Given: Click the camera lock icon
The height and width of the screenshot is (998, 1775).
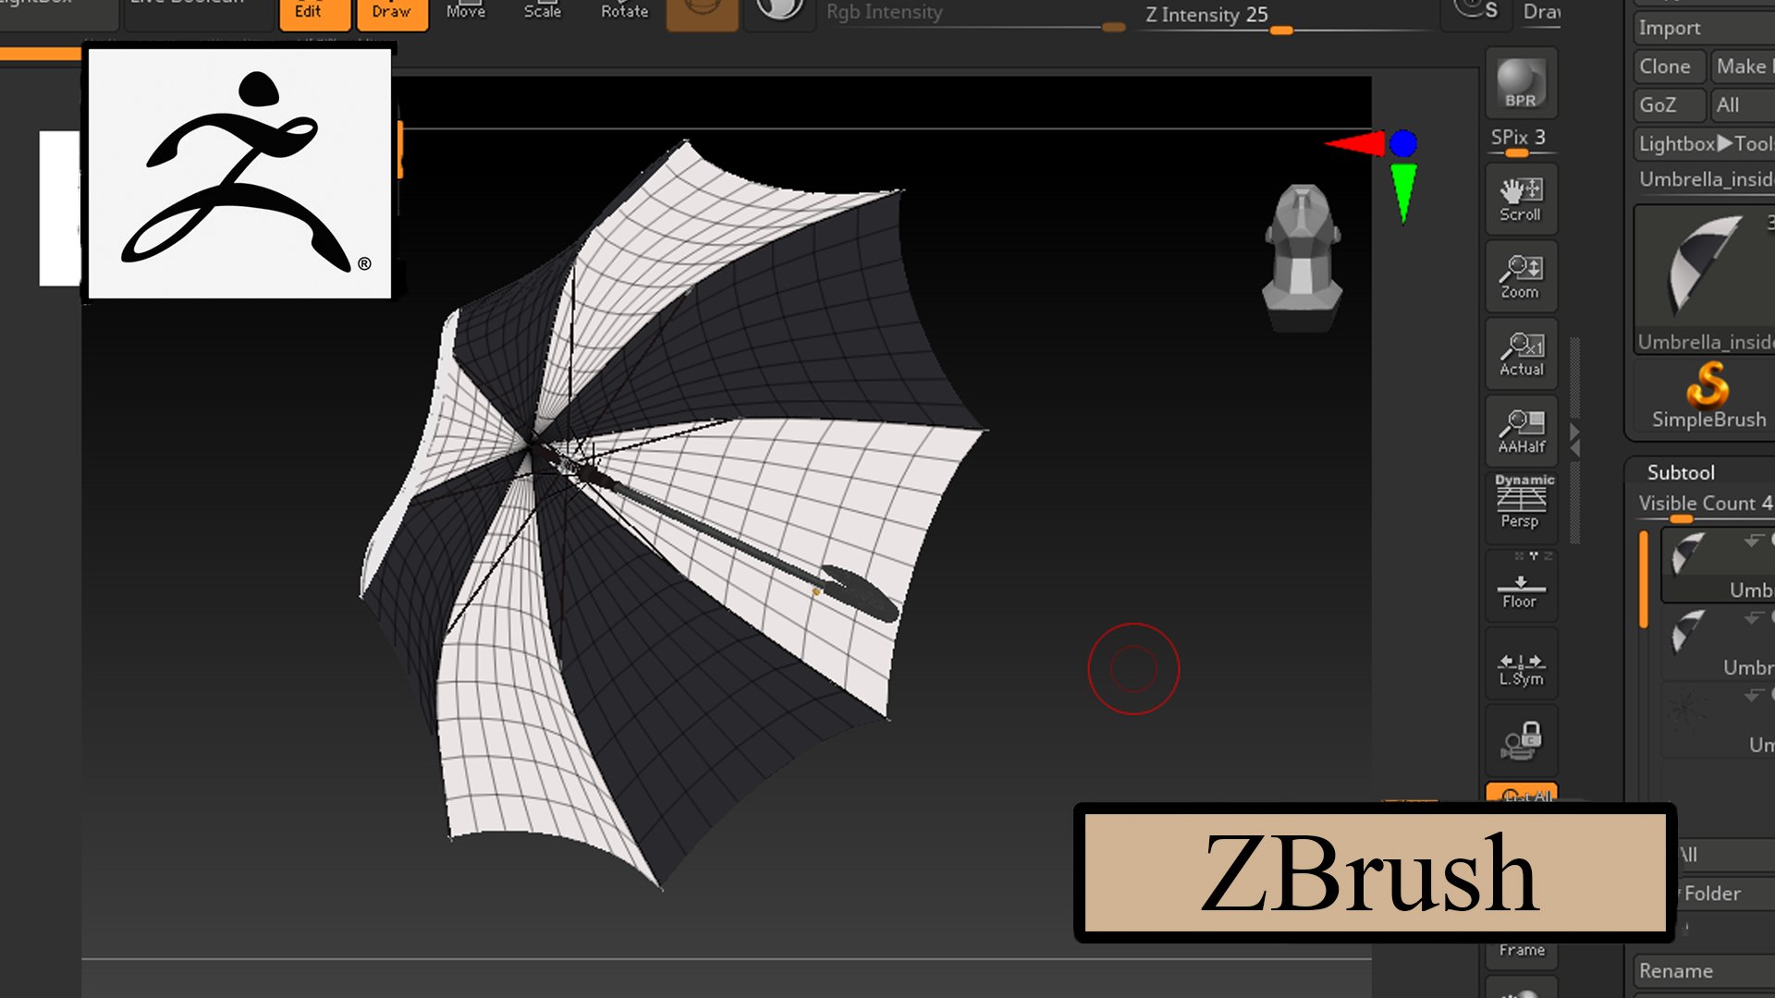Looking at the screenshot, I should coord(1521,740).
